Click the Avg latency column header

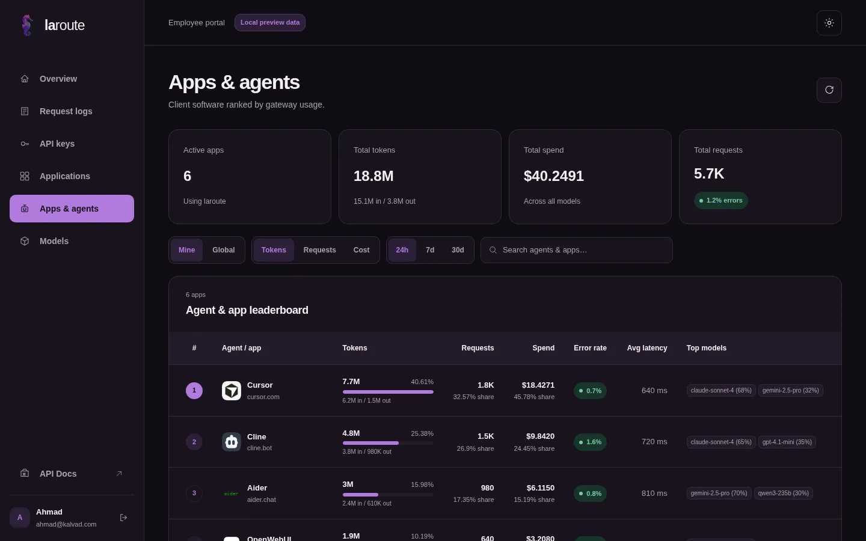point(647,348)
